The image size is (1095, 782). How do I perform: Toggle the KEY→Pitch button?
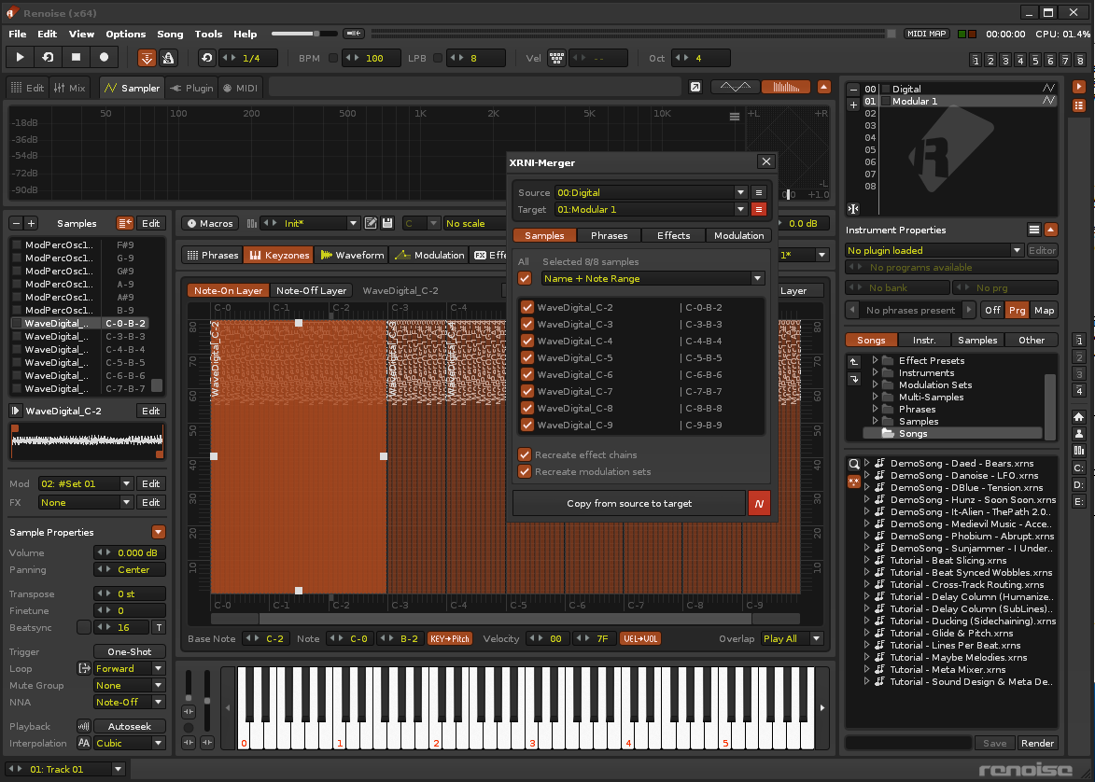[450, 638]
